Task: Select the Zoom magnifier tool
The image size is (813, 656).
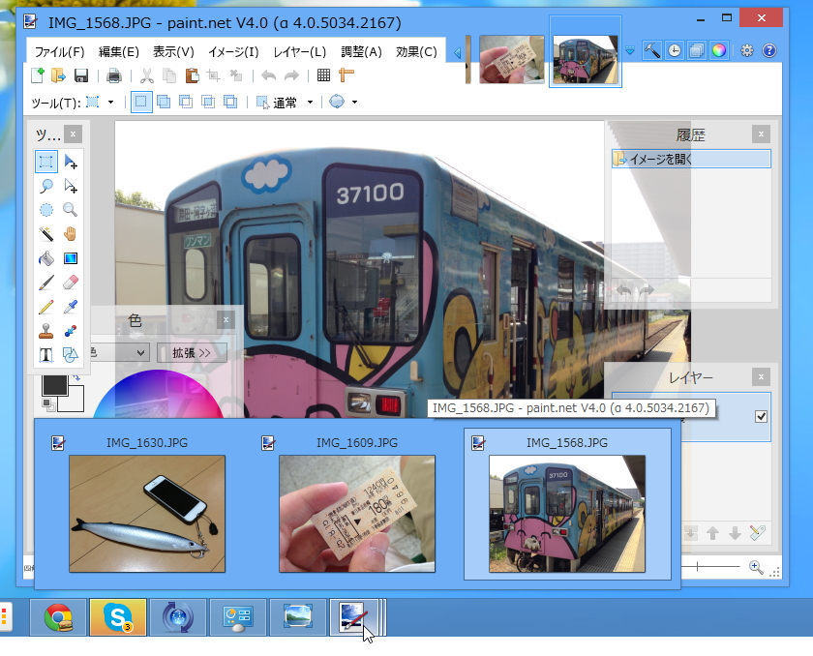Action: [71, 210]
